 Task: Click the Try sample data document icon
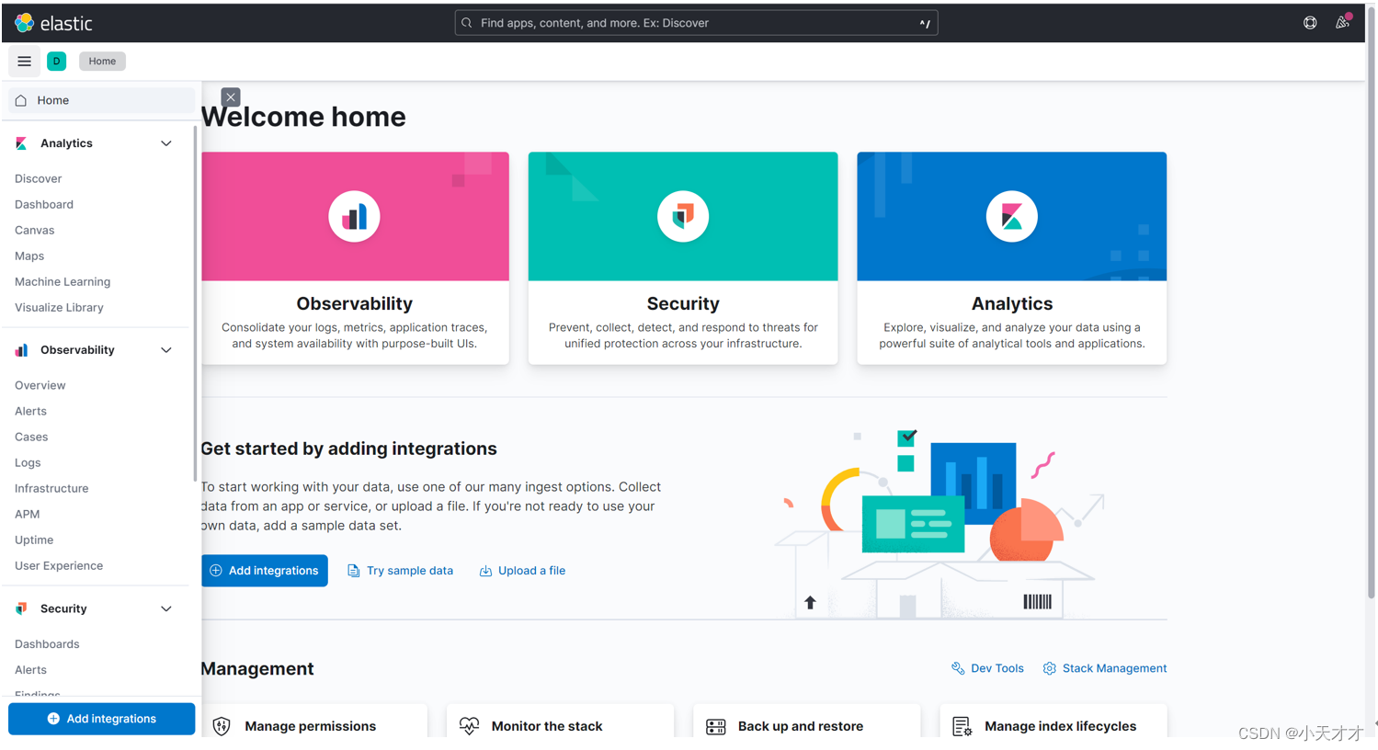[x=353, y=571]
